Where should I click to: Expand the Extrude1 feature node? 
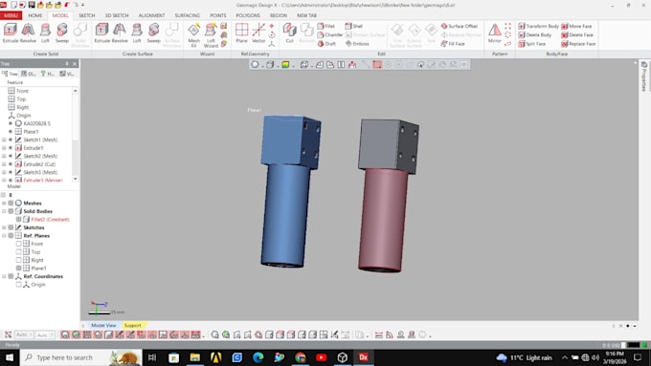coord(4,148)
